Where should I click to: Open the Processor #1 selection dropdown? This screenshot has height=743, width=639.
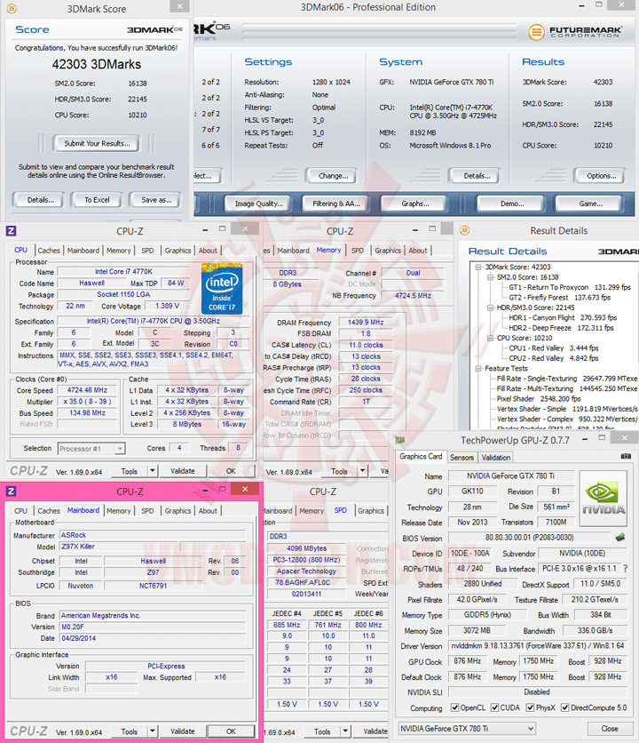[91, 448]
